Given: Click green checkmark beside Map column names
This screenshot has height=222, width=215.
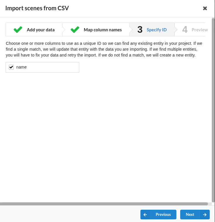Looking at the screenshot, I should point(75,30).
